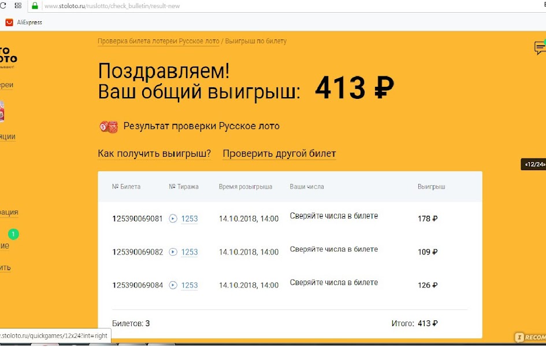Open draw 1253 link for ticket 125390069081
The image size is (546, 347).
tap(190, 219)
